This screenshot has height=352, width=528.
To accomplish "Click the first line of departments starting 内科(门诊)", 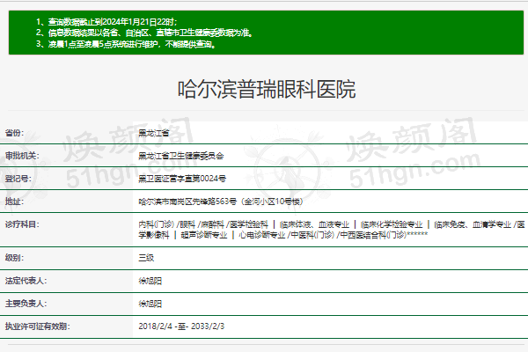I will tap(332, 224).
